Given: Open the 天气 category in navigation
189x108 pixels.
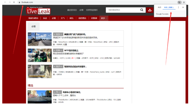Looking at the screenshot, I should pos(63,18).
